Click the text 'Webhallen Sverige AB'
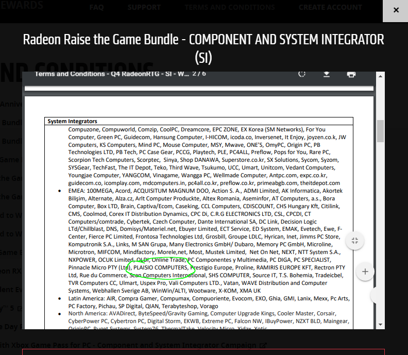The image size is (408, 355). point(120,291)
